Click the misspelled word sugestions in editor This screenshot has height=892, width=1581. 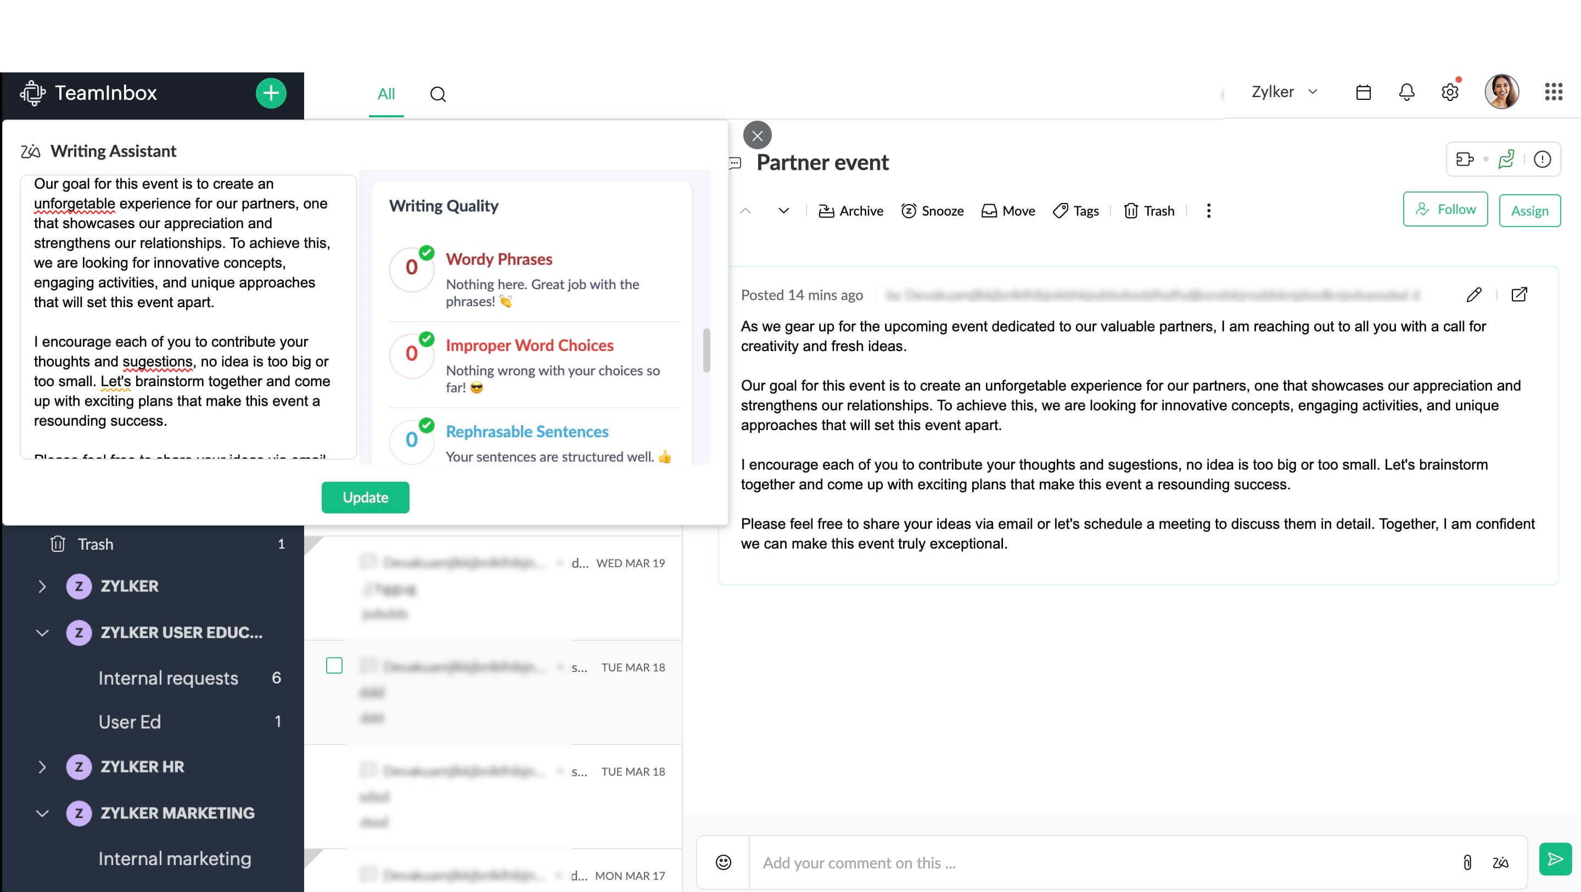[158, 362]
